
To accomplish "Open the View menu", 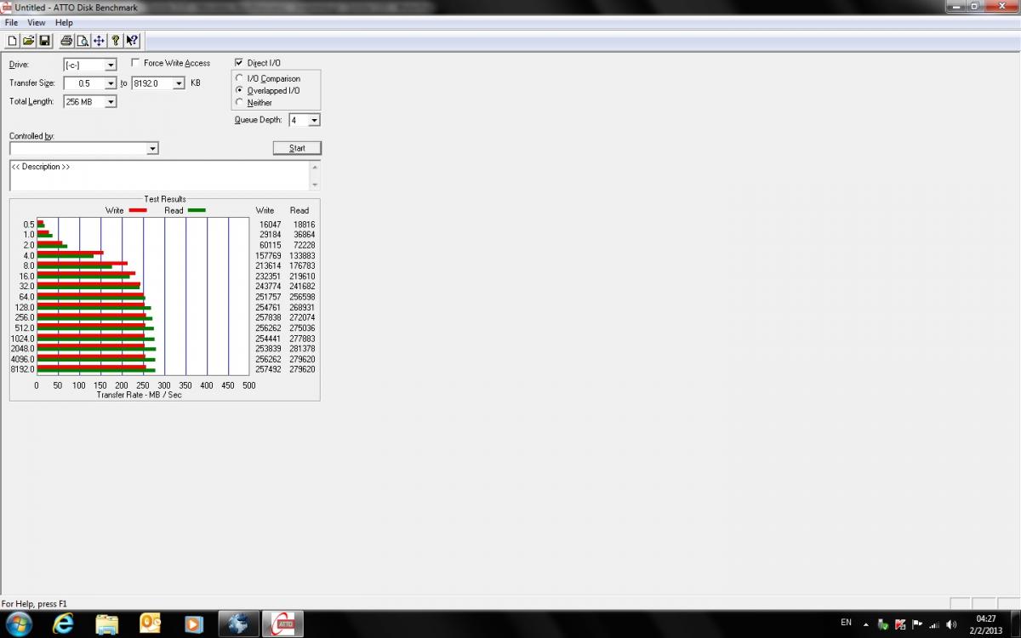I will coord(37,23).
